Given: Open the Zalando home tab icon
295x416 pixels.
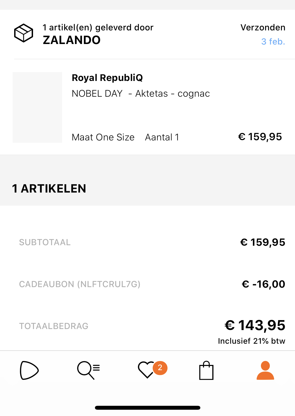Looking at the screenshot, I should pos(29,370).
